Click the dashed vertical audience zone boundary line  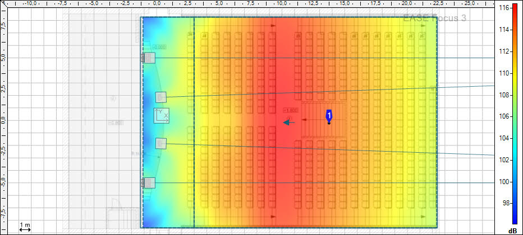194,122
